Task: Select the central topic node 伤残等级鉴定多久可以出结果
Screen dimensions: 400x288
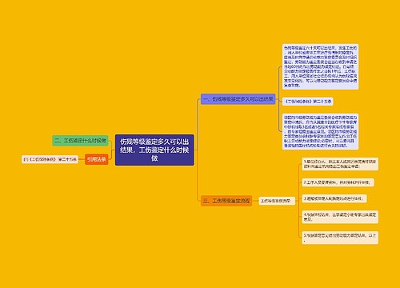Action: (x=154, y=150)
